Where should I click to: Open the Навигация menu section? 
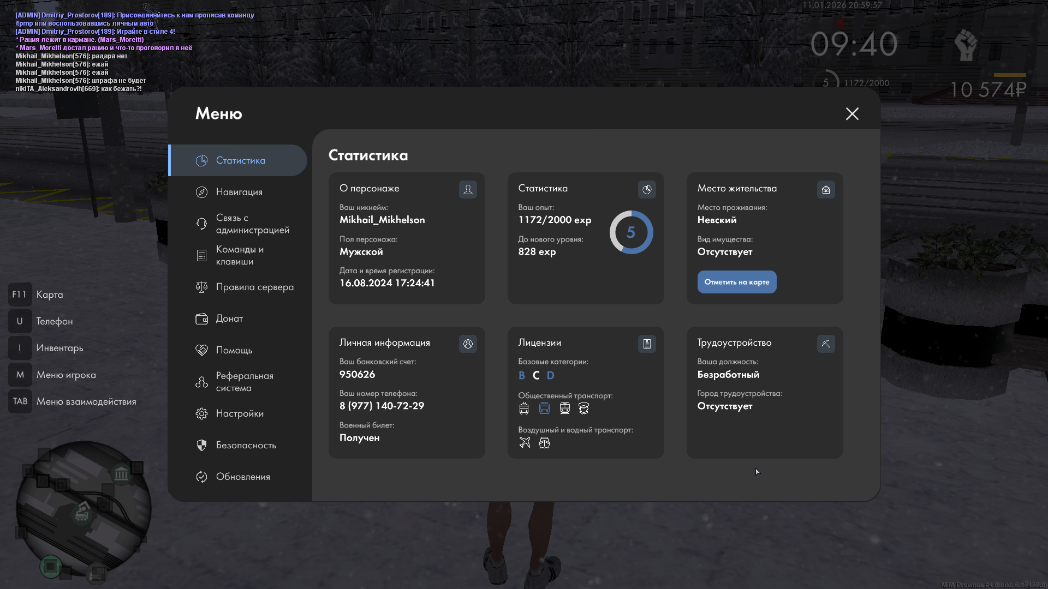pyautogui.click(x=239, y=192)
